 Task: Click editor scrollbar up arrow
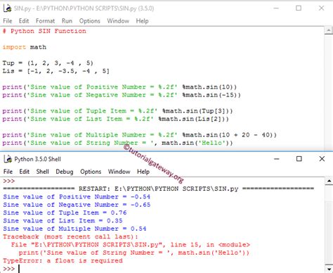329,30
